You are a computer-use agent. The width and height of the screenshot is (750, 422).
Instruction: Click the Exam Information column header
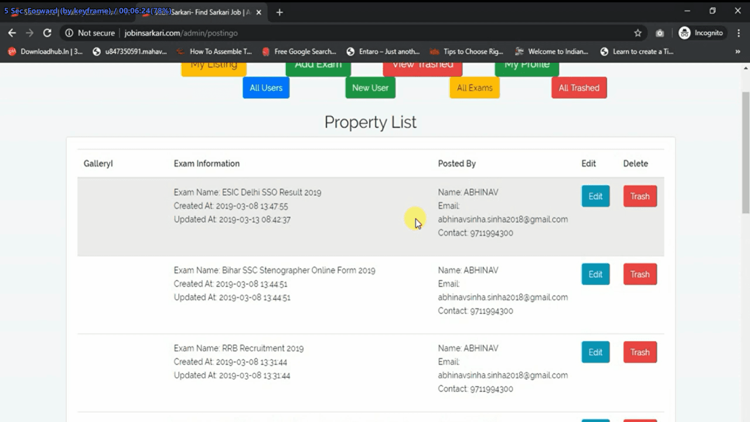click(x=207, y=164)
